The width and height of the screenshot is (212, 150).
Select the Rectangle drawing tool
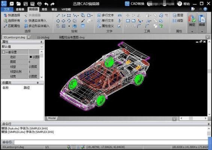pyautogui.click(x=69, y=15)
